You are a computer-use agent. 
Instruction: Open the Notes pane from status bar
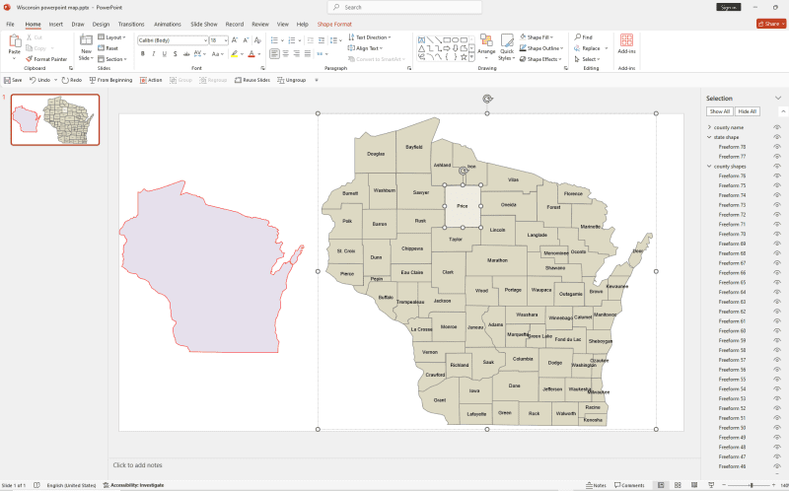pyautogui.click(x=597, y=485)
